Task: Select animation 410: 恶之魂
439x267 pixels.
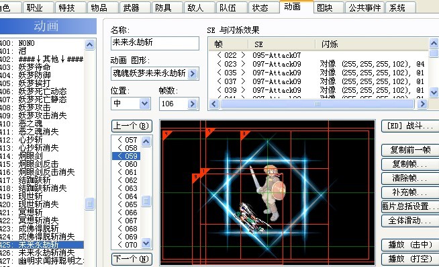Action: [42, 124]
